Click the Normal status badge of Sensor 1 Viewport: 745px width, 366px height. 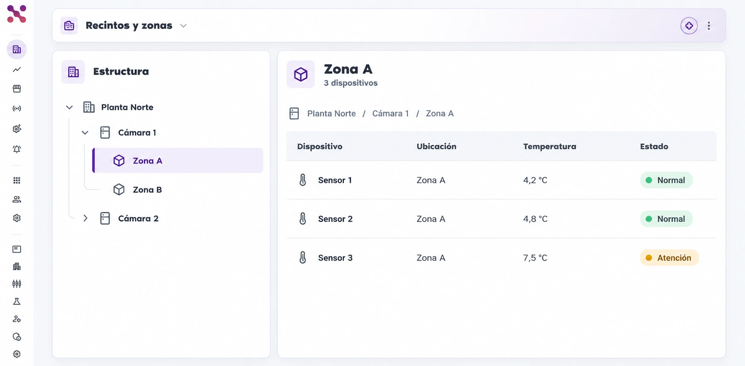[x=666, y=180]
